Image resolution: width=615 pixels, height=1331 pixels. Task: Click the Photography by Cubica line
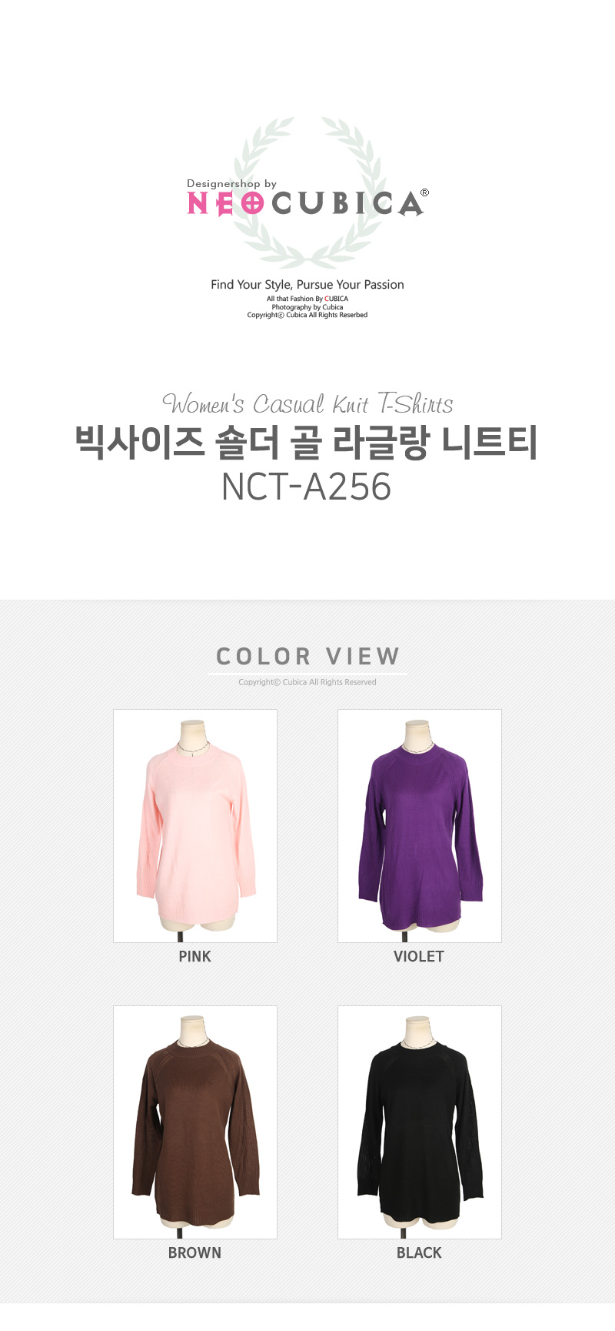click(307, 307)
